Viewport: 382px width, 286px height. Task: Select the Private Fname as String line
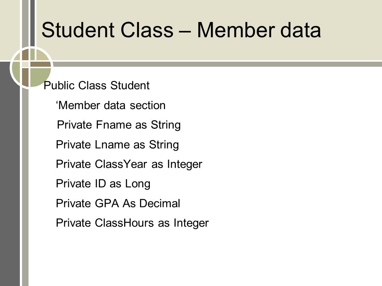tap(119, 125)
